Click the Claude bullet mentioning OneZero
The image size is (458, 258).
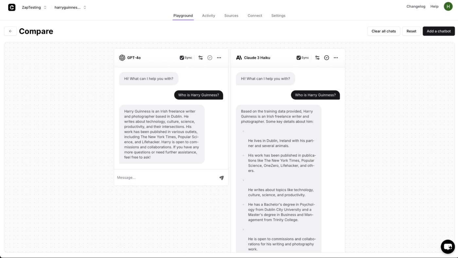tap(282, 163)
